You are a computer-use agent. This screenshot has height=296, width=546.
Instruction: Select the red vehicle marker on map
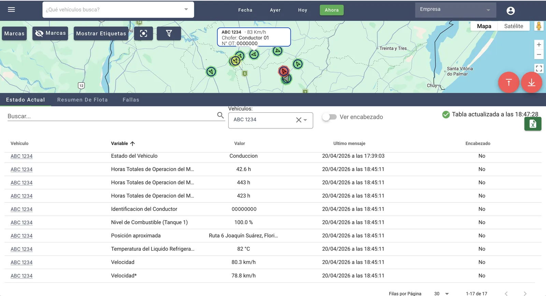284,71
